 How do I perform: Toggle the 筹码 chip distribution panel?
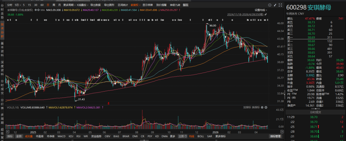(x=185, y=5)
